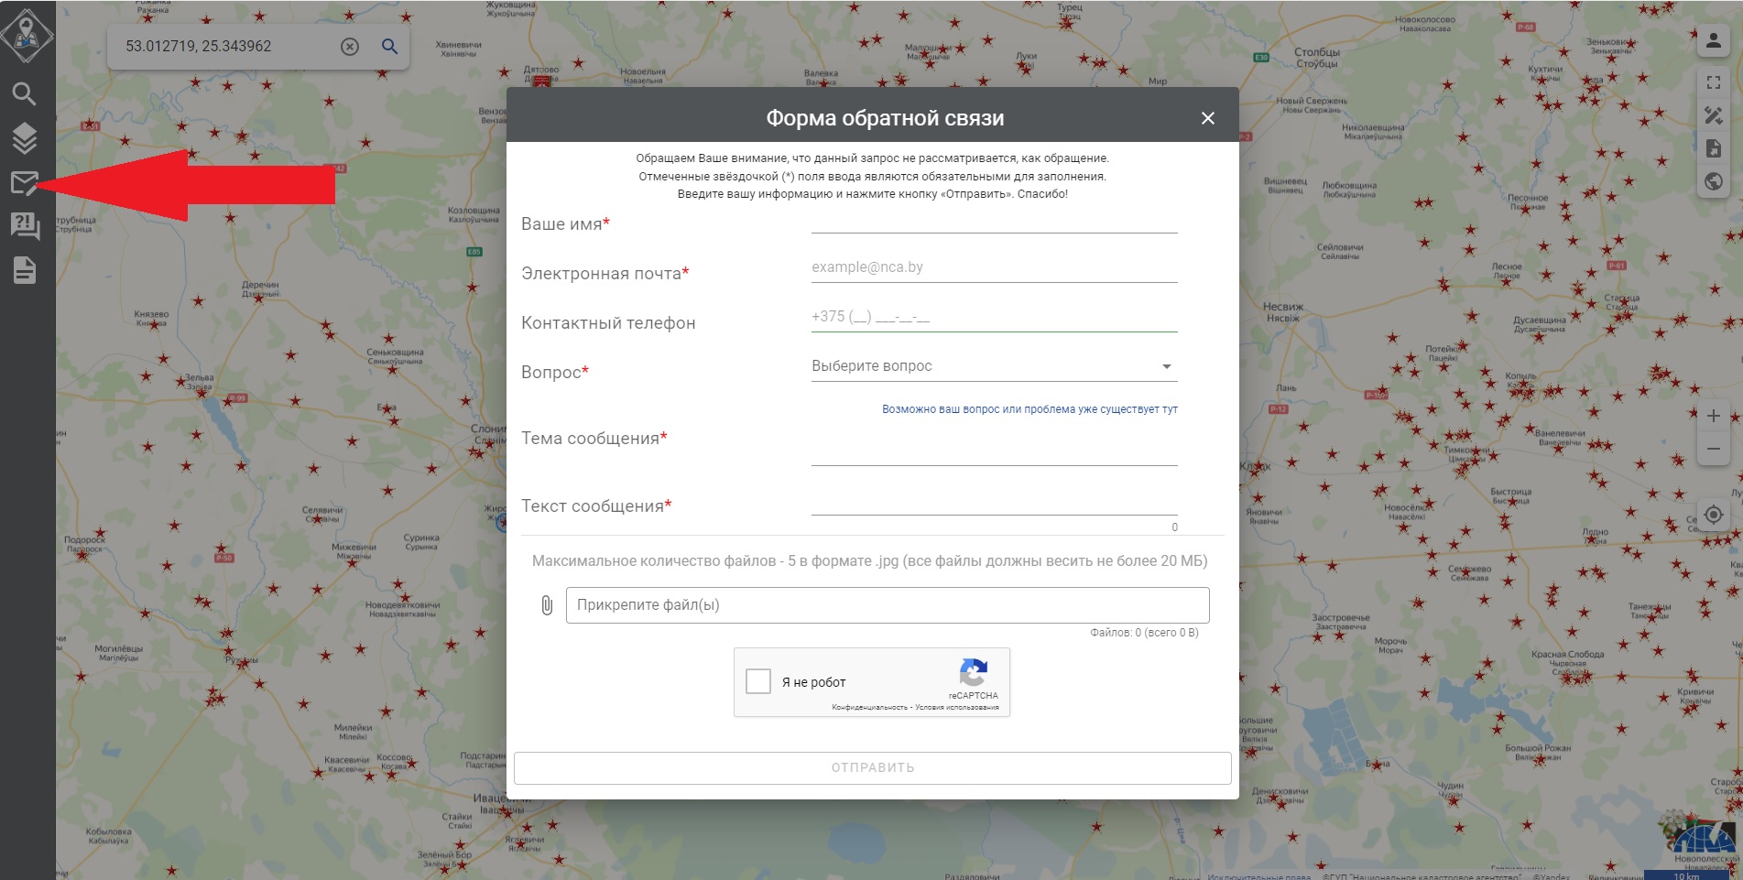Clear the coordinates search field
The width and height of the screenshot is (1743, 880).
click(x=350, y=47)
